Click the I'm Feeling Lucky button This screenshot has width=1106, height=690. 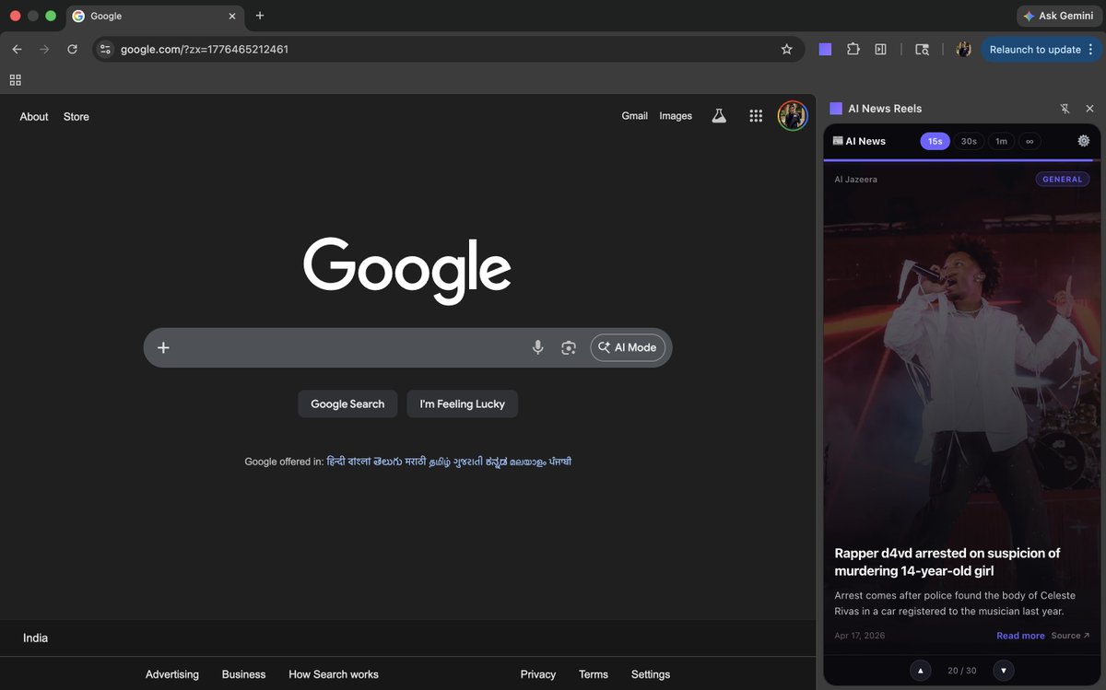point(462,403)
